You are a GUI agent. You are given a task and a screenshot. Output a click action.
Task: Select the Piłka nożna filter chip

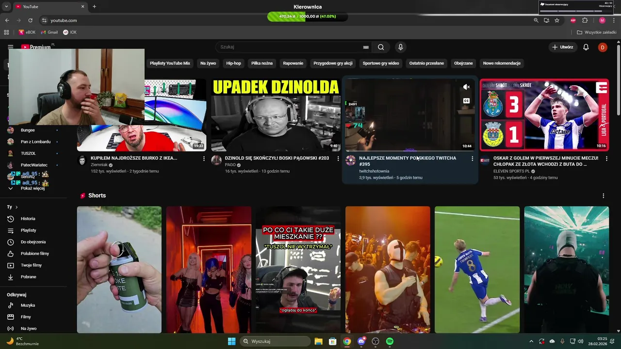pyautogui.click(x=262, y=63)
